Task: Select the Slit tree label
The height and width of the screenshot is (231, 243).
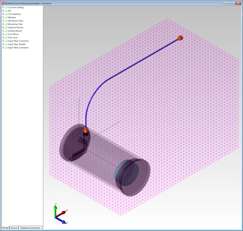Action: coord(9,11)
